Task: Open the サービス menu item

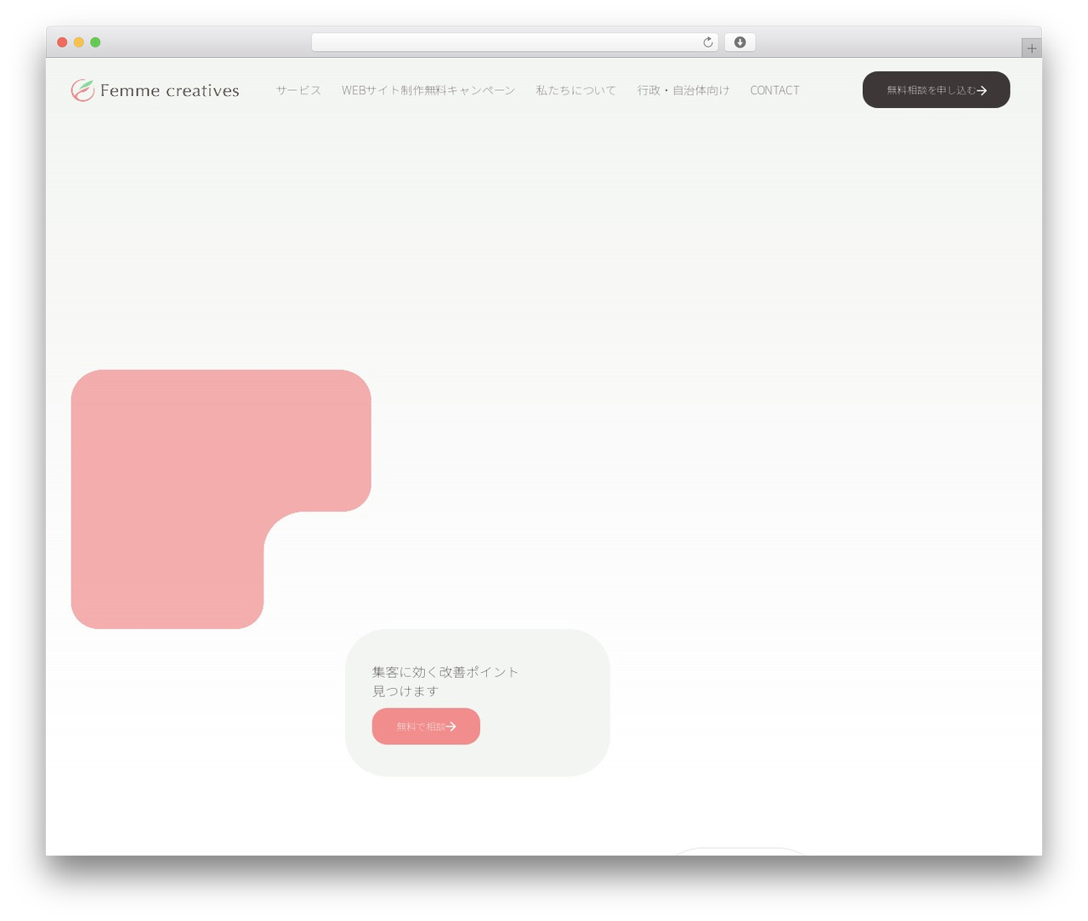Action: tap(298, 90)
